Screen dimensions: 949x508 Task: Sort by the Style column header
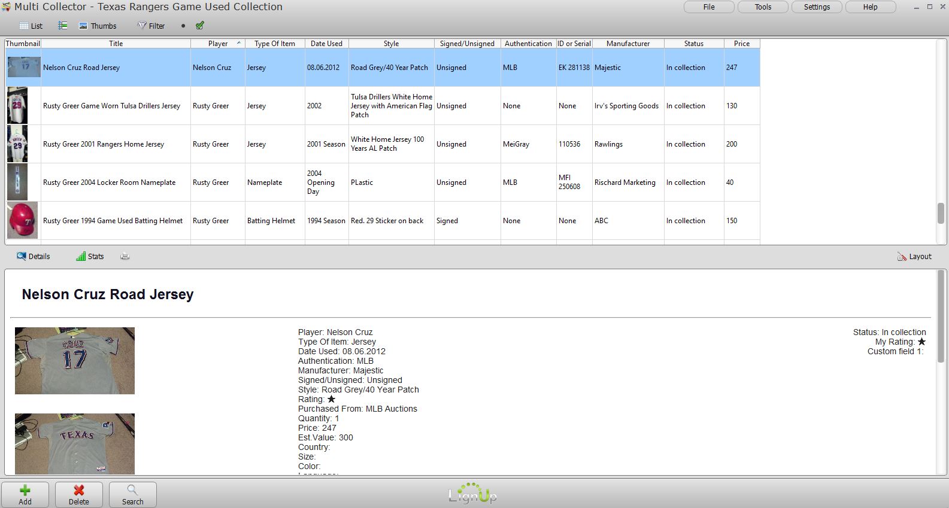pos(392,44)
